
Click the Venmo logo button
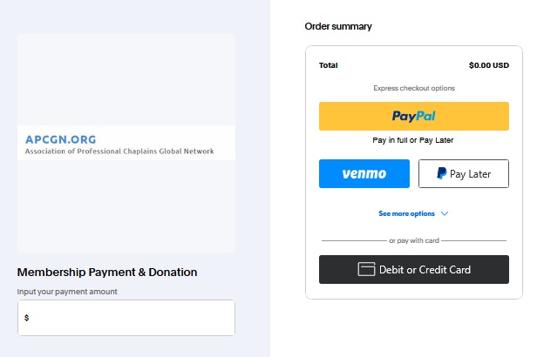(364, 174)
